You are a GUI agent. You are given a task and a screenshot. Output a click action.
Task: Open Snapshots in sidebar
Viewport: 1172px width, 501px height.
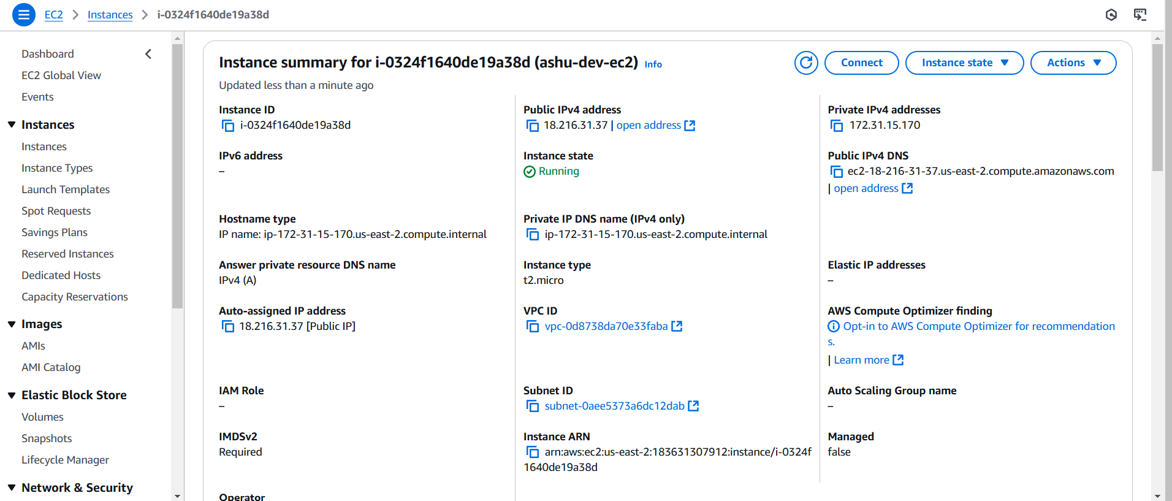pyautogui.click(x=47, y=438)
